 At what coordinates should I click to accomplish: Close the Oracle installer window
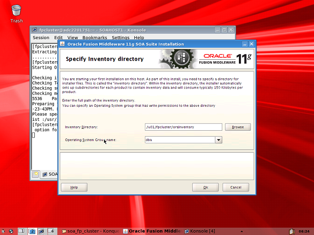coord(252,44)
